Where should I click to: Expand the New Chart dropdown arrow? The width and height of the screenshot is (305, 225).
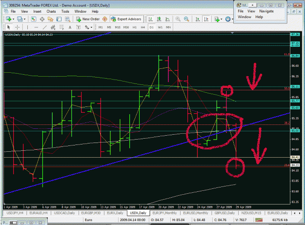click(13, 19)
